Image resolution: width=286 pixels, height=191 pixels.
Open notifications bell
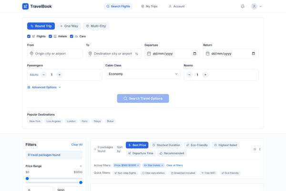[243, 6]
